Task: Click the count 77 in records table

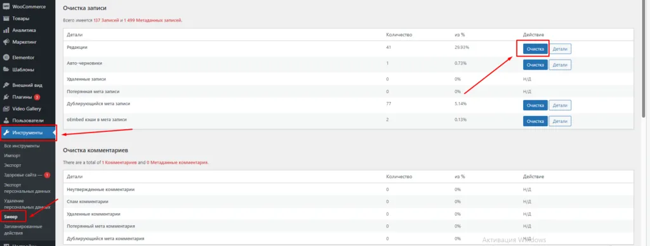Action: click(x=388, y=103)
